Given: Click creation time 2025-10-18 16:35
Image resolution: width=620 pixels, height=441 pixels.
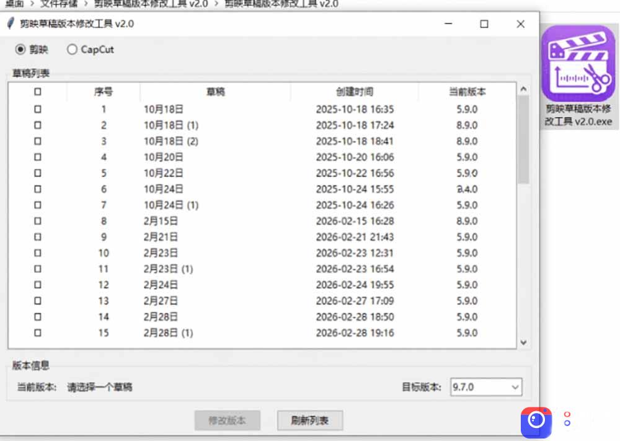Looking at the screenshot, I should pos(355,109).
